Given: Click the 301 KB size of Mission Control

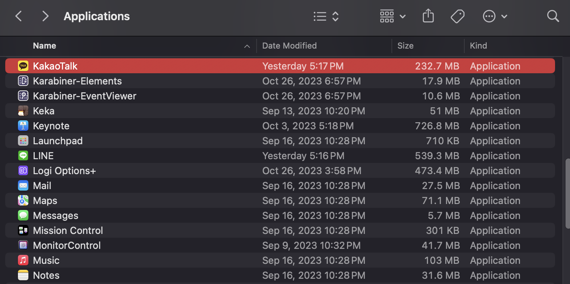Looking at the screenshot, I should tap(443, 231).
